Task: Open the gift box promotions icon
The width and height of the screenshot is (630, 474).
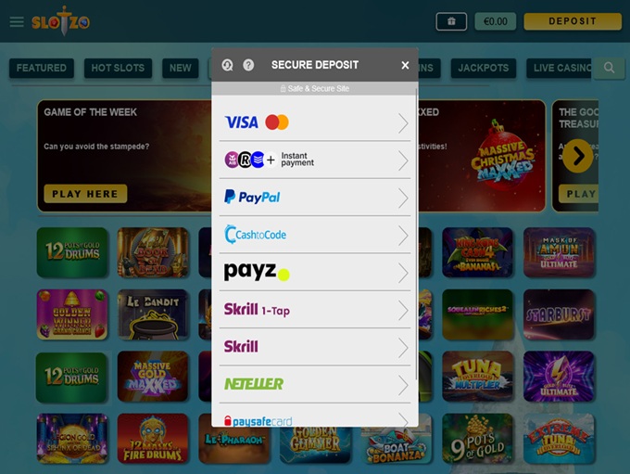Action: [451, 21]
